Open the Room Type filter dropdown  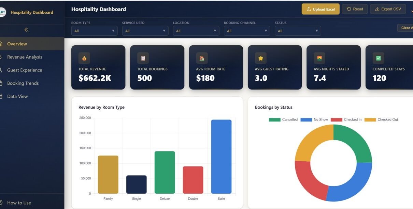point(94,31)
